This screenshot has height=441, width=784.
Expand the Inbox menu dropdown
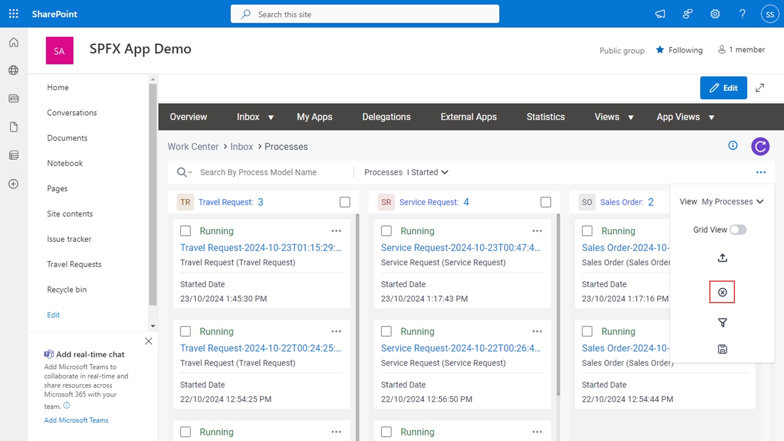click(271, 117)
